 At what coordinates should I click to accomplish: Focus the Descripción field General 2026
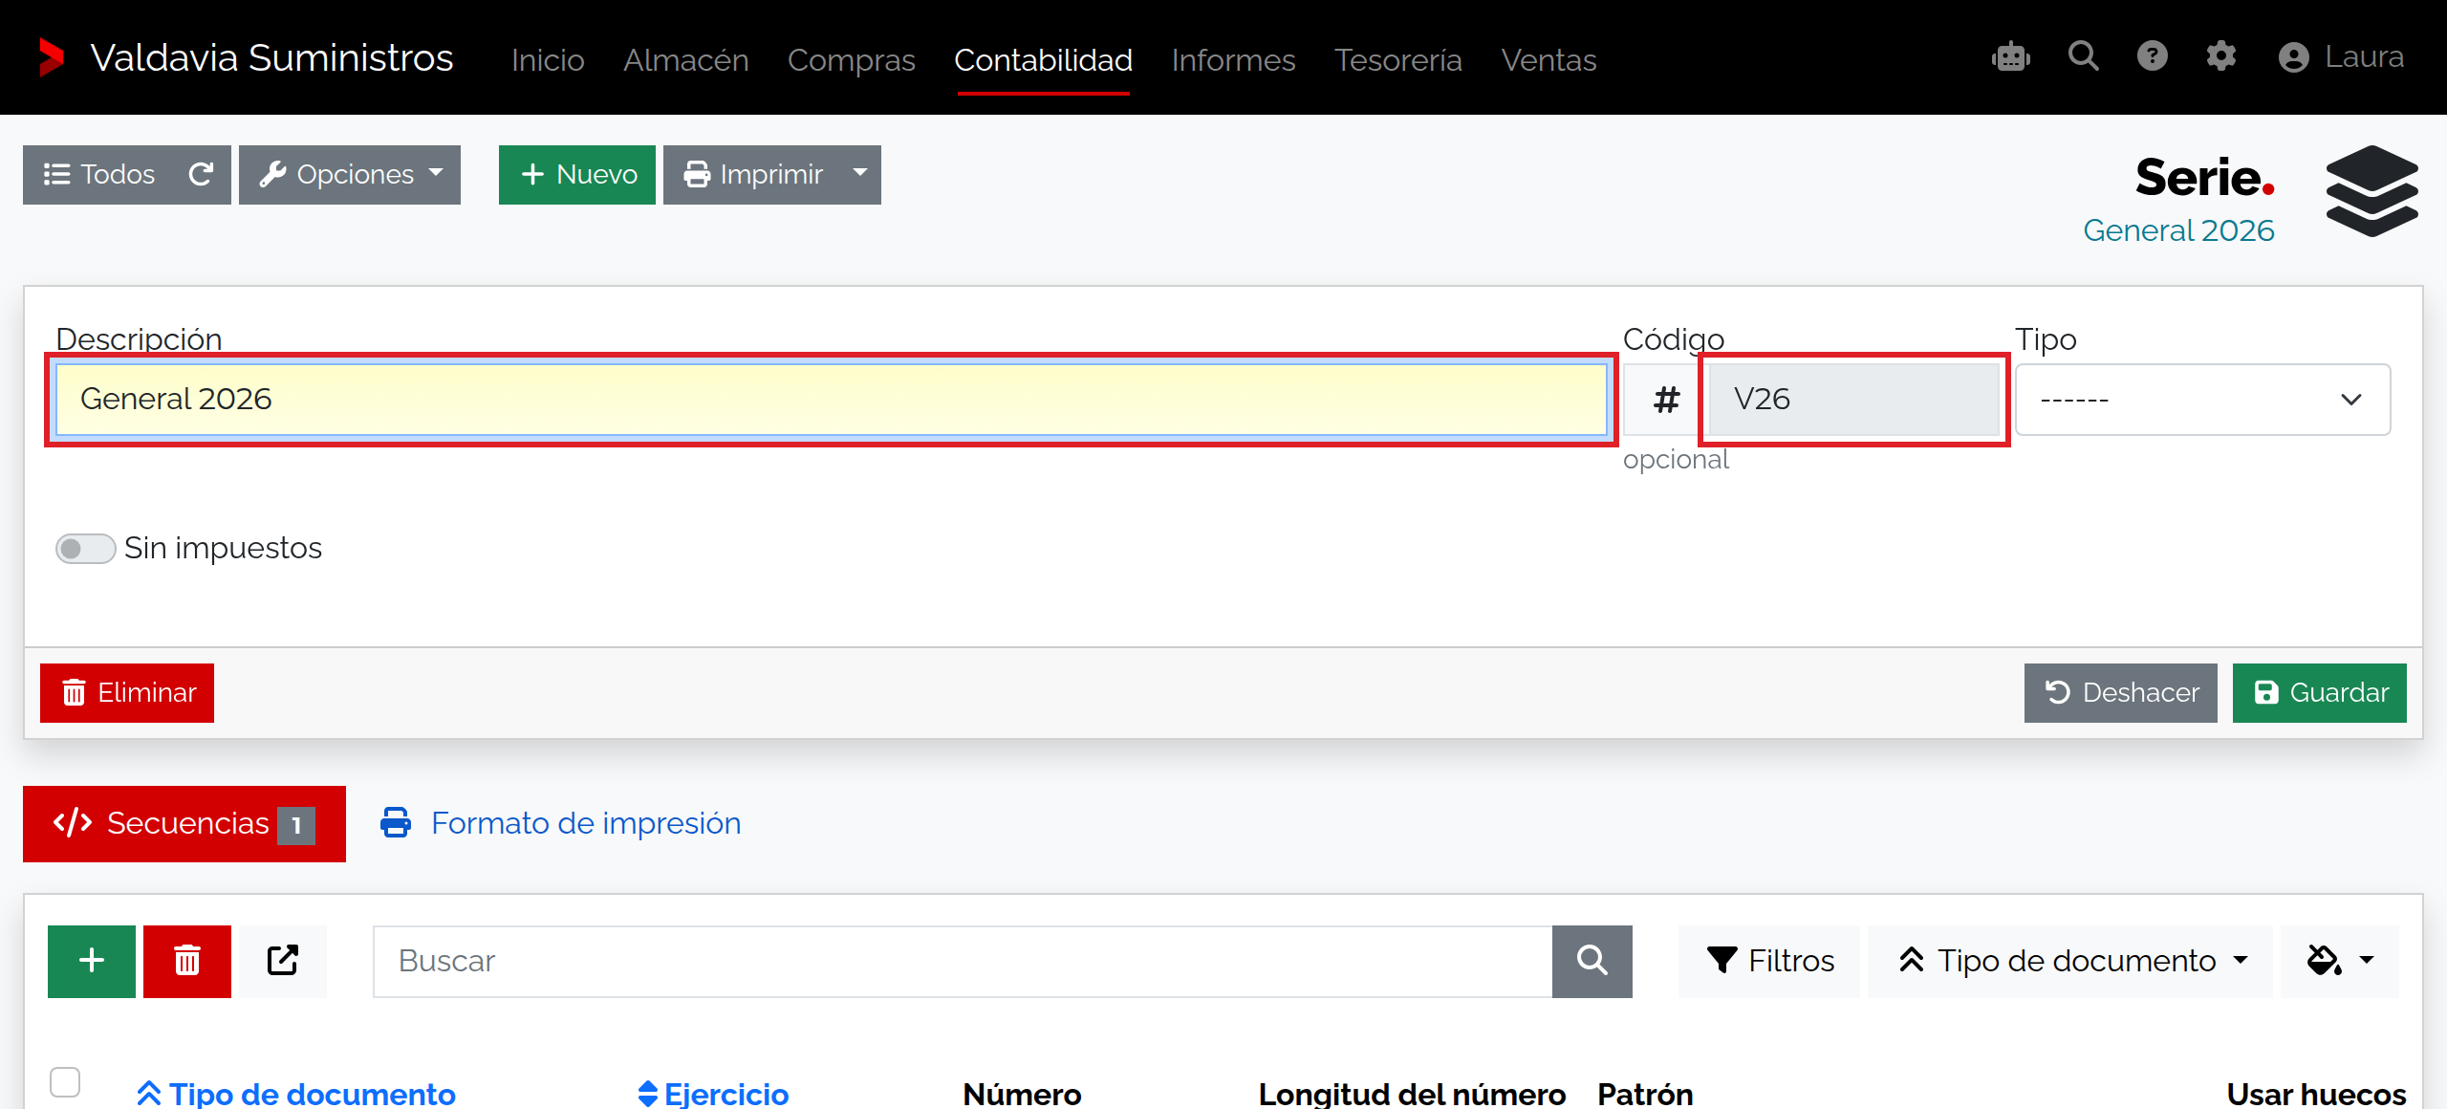(x=832, y=399)
